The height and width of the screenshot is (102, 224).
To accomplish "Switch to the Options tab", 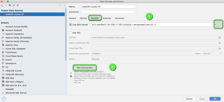I will tap(83, 18).
